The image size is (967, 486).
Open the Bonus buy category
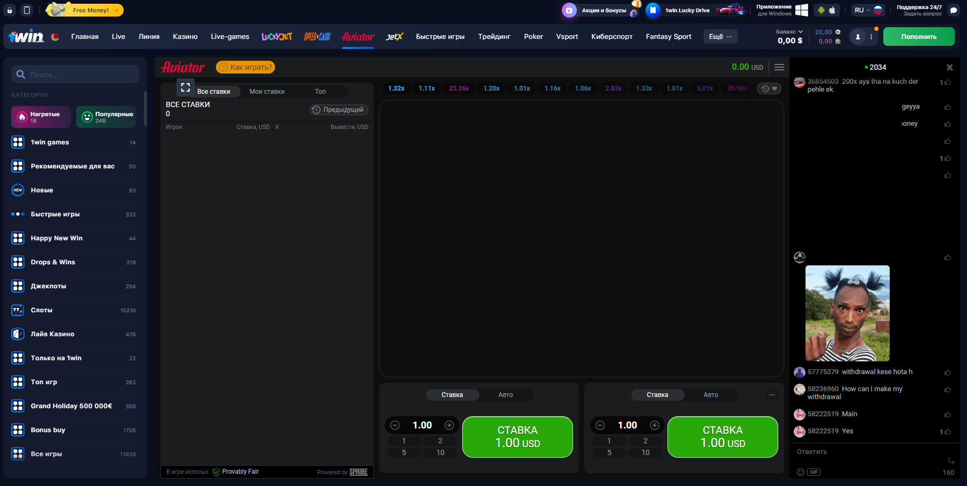pyautogui.click(x=74, y=430)
